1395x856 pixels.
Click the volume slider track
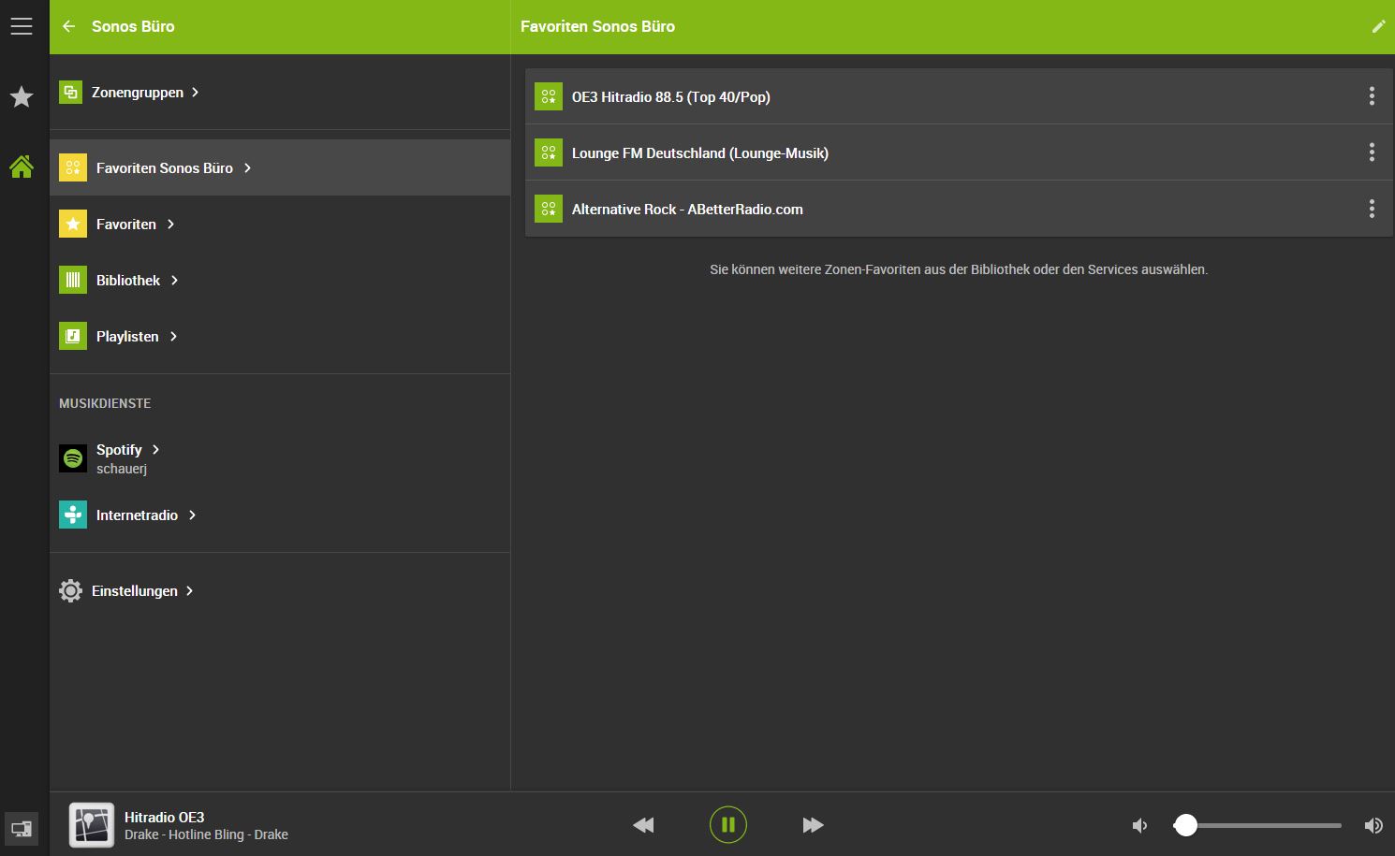point(1257,825)
